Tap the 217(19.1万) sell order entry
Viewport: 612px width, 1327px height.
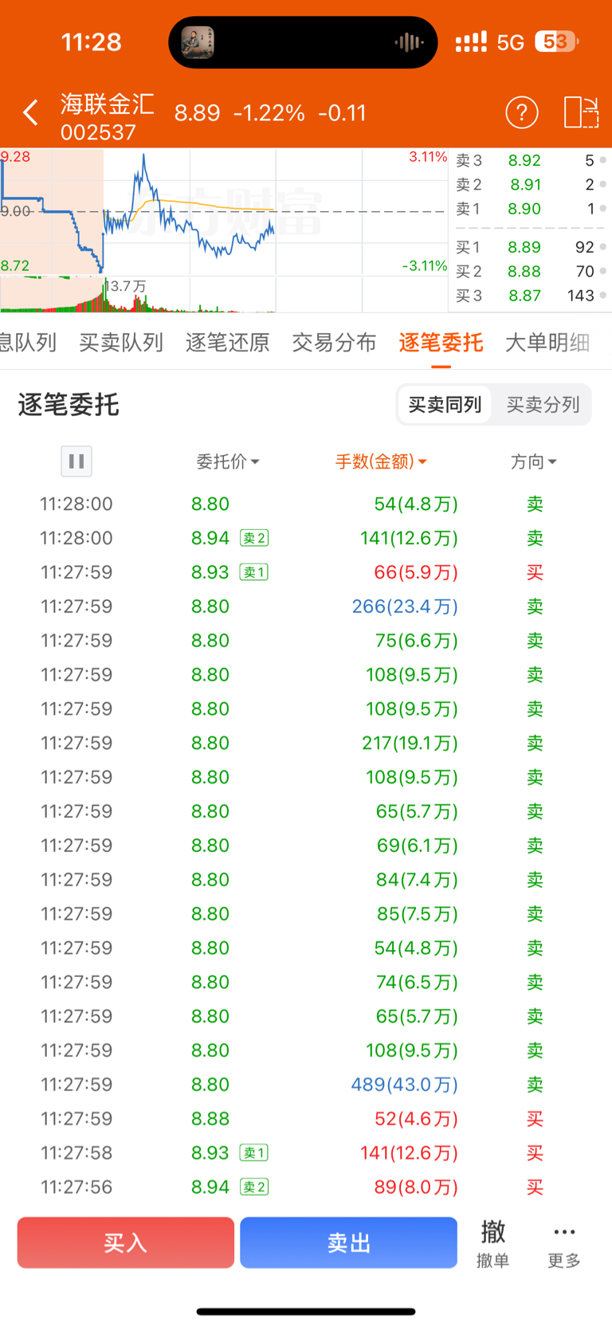pos(306,743)
